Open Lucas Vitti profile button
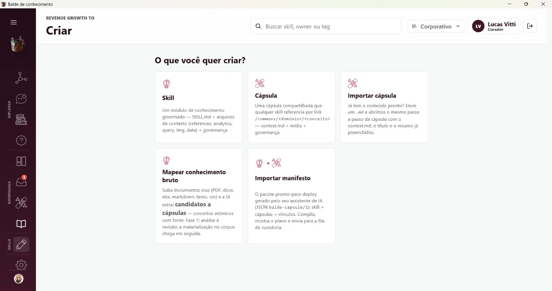Viewport: 552px width, 291px height. [494, 26]
